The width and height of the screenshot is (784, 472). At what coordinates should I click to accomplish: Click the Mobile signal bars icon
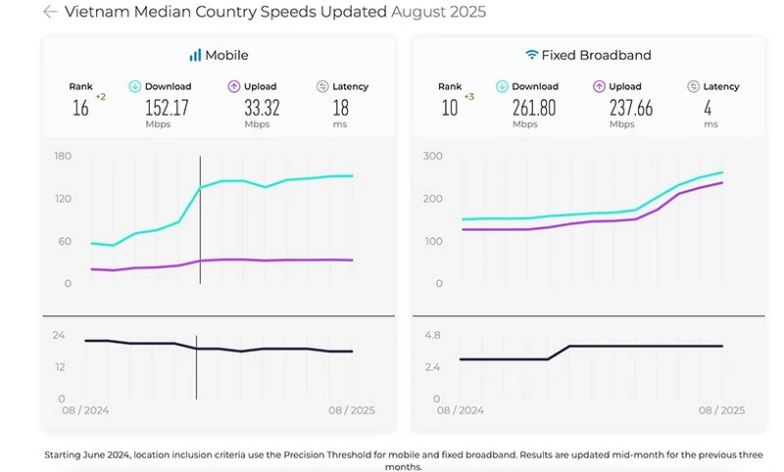pyautogui.click(x=195, y=55)
